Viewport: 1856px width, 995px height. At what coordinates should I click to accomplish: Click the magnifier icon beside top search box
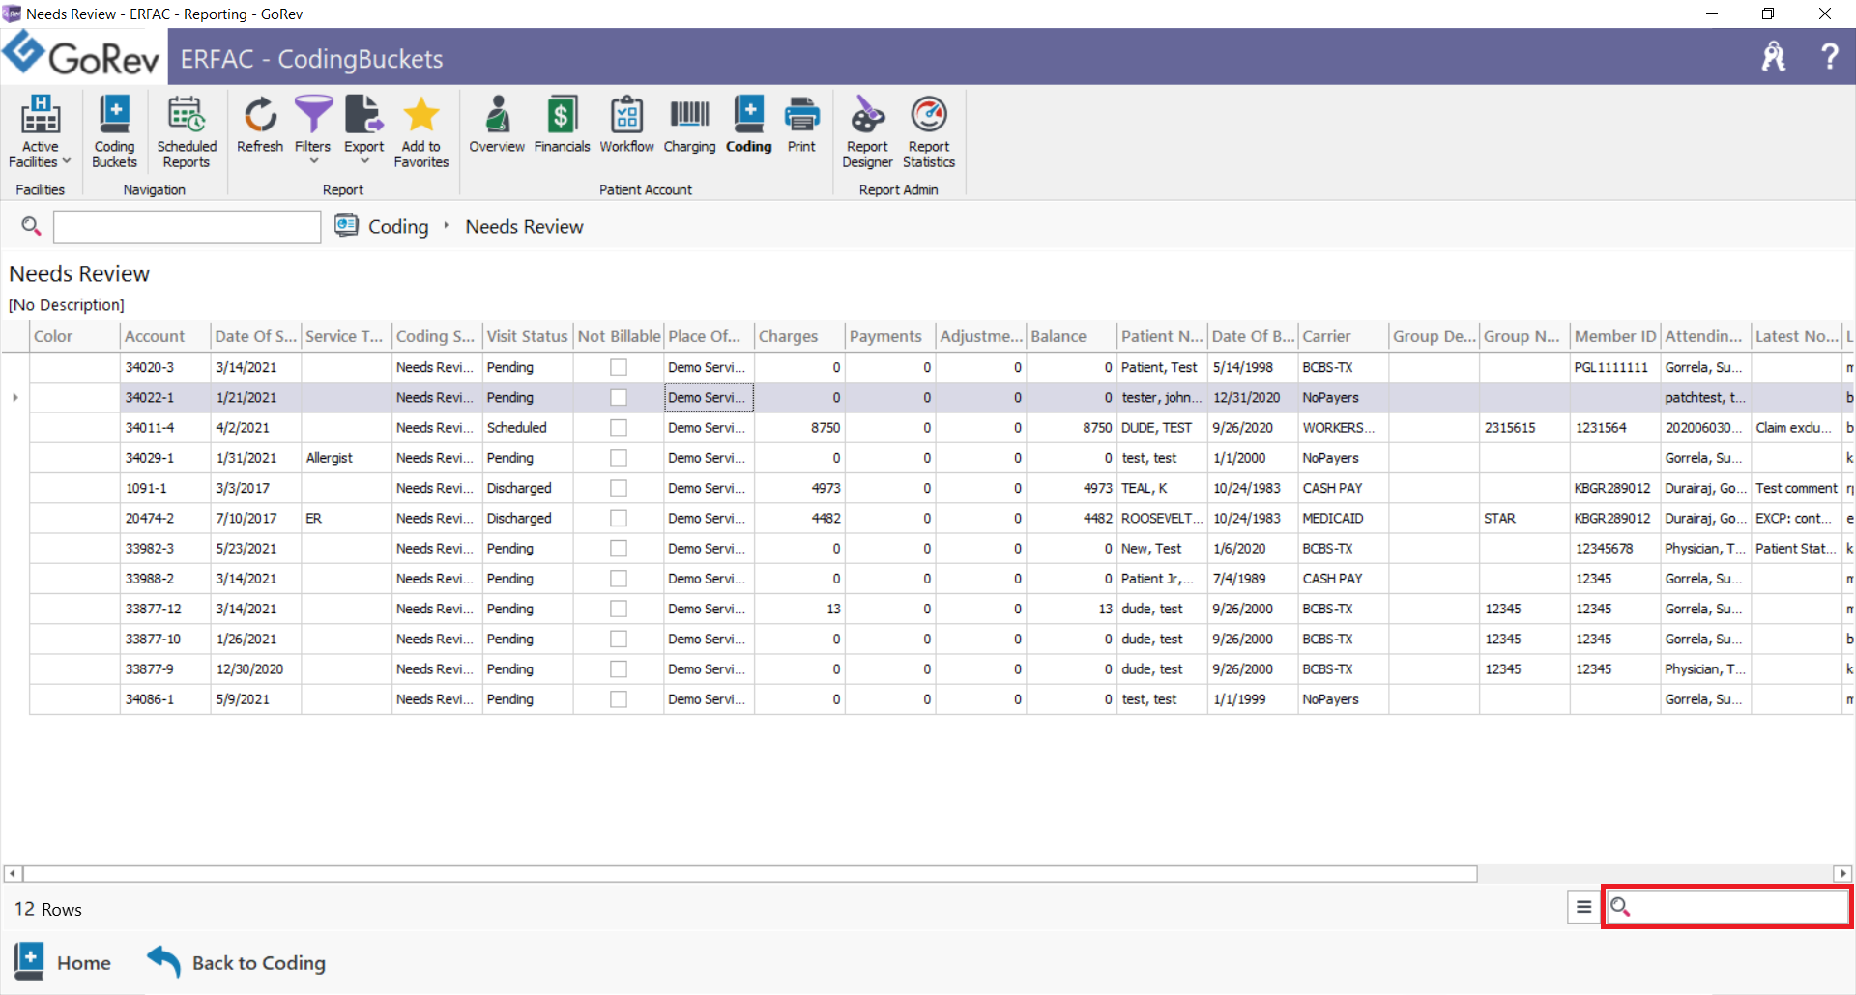31,226
